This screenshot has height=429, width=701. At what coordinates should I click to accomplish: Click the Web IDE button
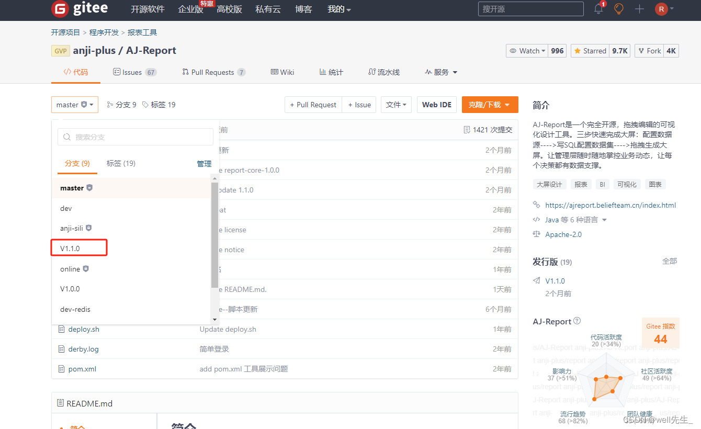click(x=436, y=104)
